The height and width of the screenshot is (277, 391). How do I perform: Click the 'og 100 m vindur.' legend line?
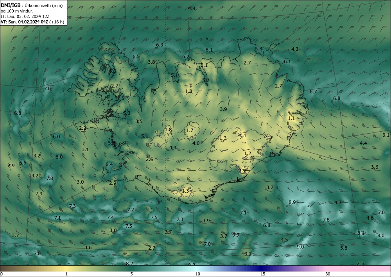[17, 11]
